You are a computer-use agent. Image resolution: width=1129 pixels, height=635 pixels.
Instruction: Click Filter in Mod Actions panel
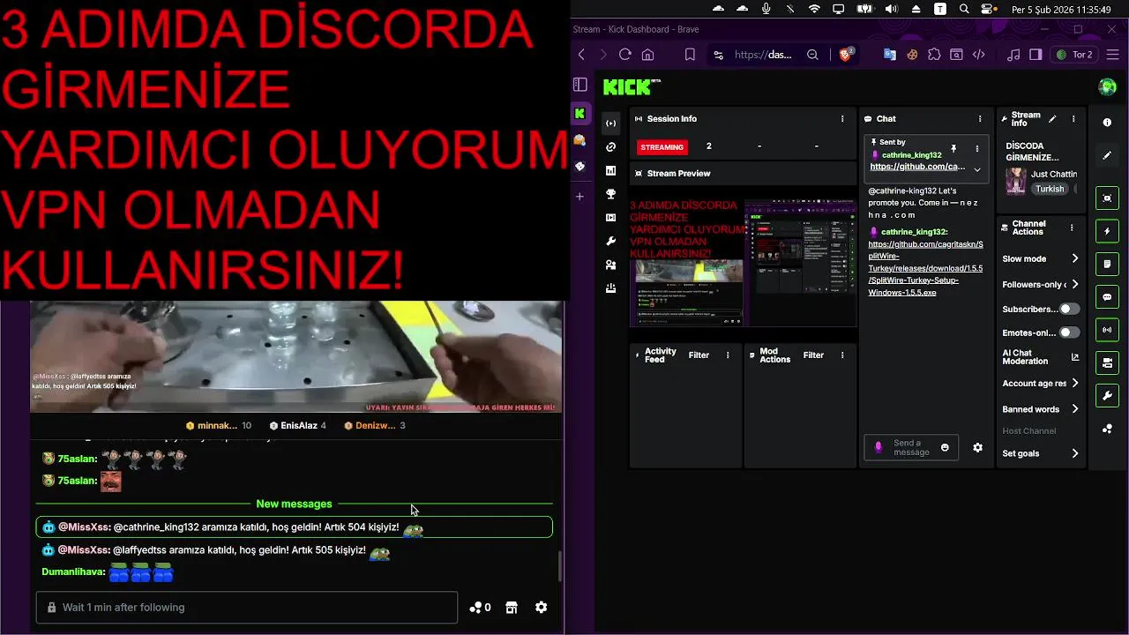pos(813,355)
